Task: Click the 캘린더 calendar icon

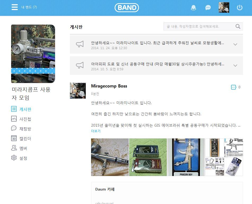Action: (x=14, y=138)
